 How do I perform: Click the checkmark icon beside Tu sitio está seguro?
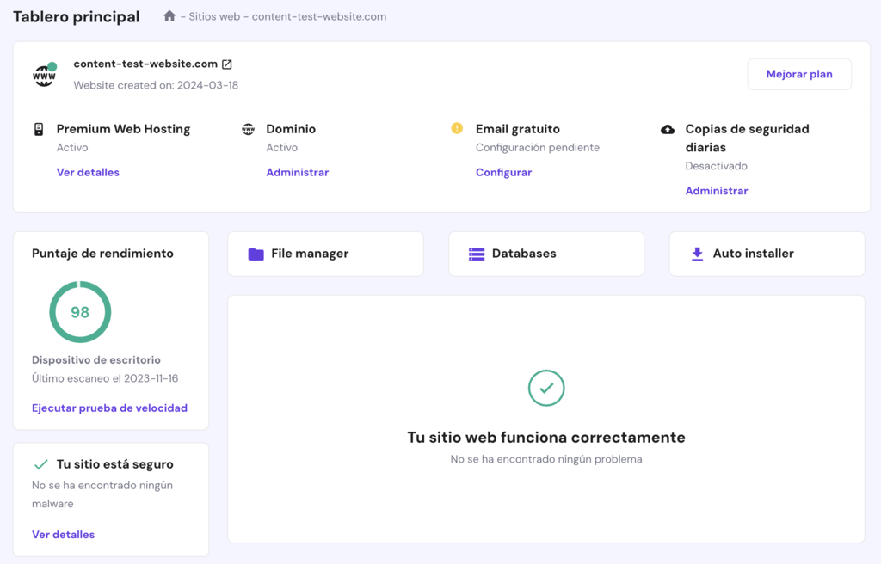(x=39, y=463)
